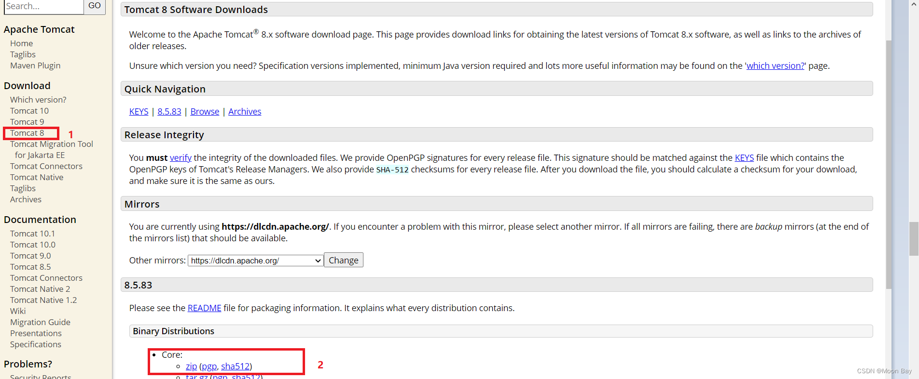Open Tomcat Native download link
This screenshot has height=379, width=919.
(x=37, y=177)
